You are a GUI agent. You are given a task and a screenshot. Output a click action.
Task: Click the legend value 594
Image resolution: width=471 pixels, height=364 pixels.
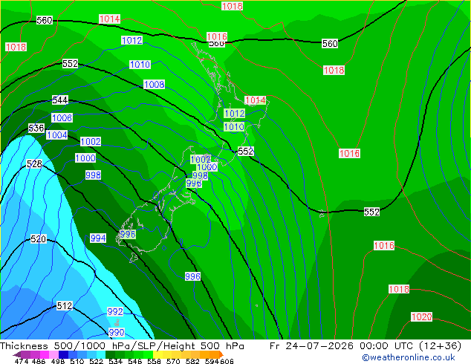coord(212,361)
